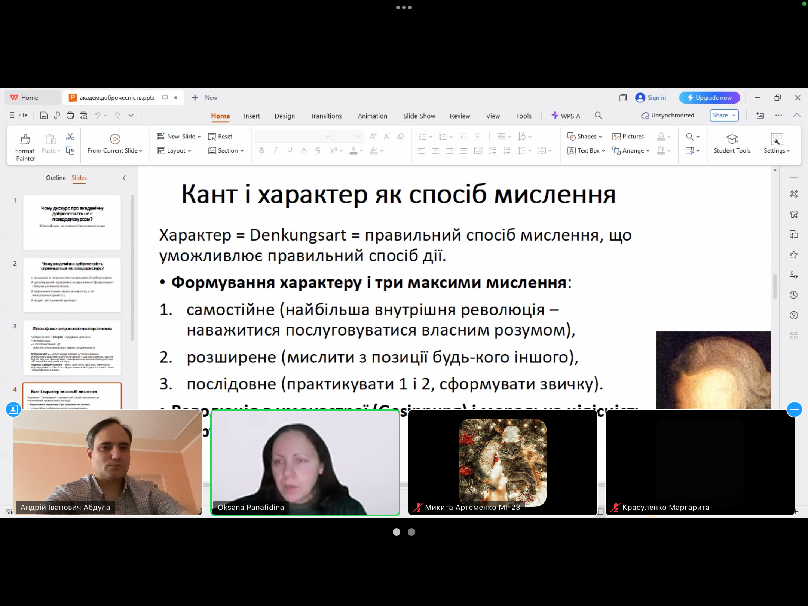Select slide 2 thumbnail in slides panel
The height and width of the screenshot is (606, 808).
click(x=71, y=285)
